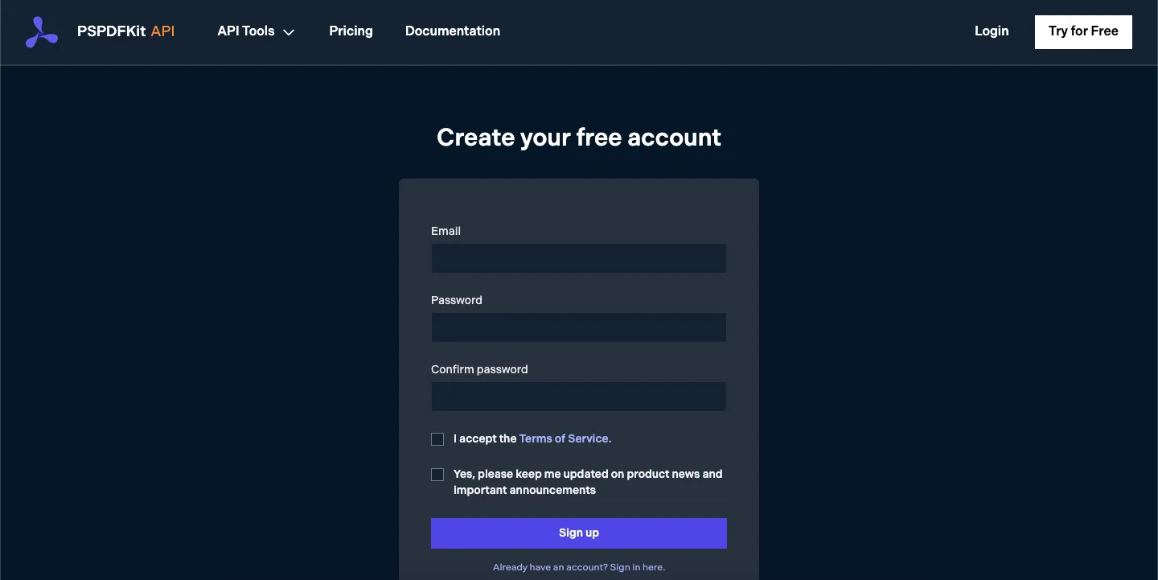
Task: Select the Confirm password field
Action: [578, 397]
